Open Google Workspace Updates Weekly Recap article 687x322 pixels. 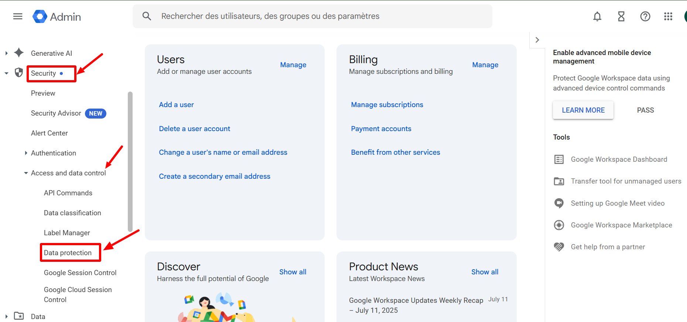click(416, 305)
